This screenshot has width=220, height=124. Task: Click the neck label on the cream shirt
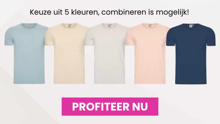70,26
